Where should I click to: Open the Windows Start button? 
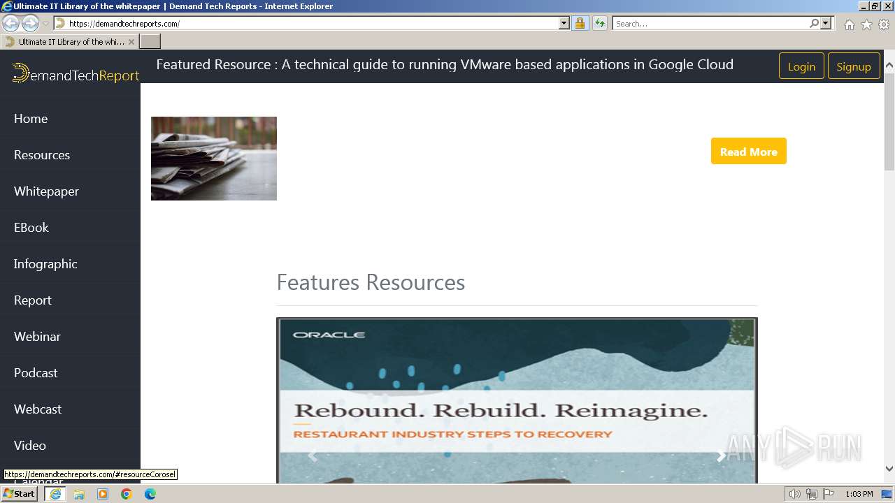coord(20,494)
